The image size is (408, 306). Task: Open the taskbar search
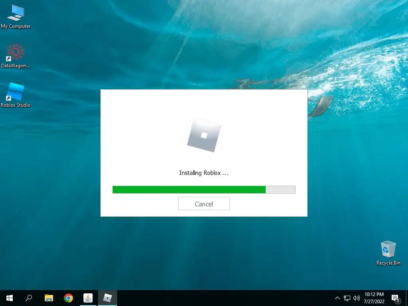(x=29, y=298)
